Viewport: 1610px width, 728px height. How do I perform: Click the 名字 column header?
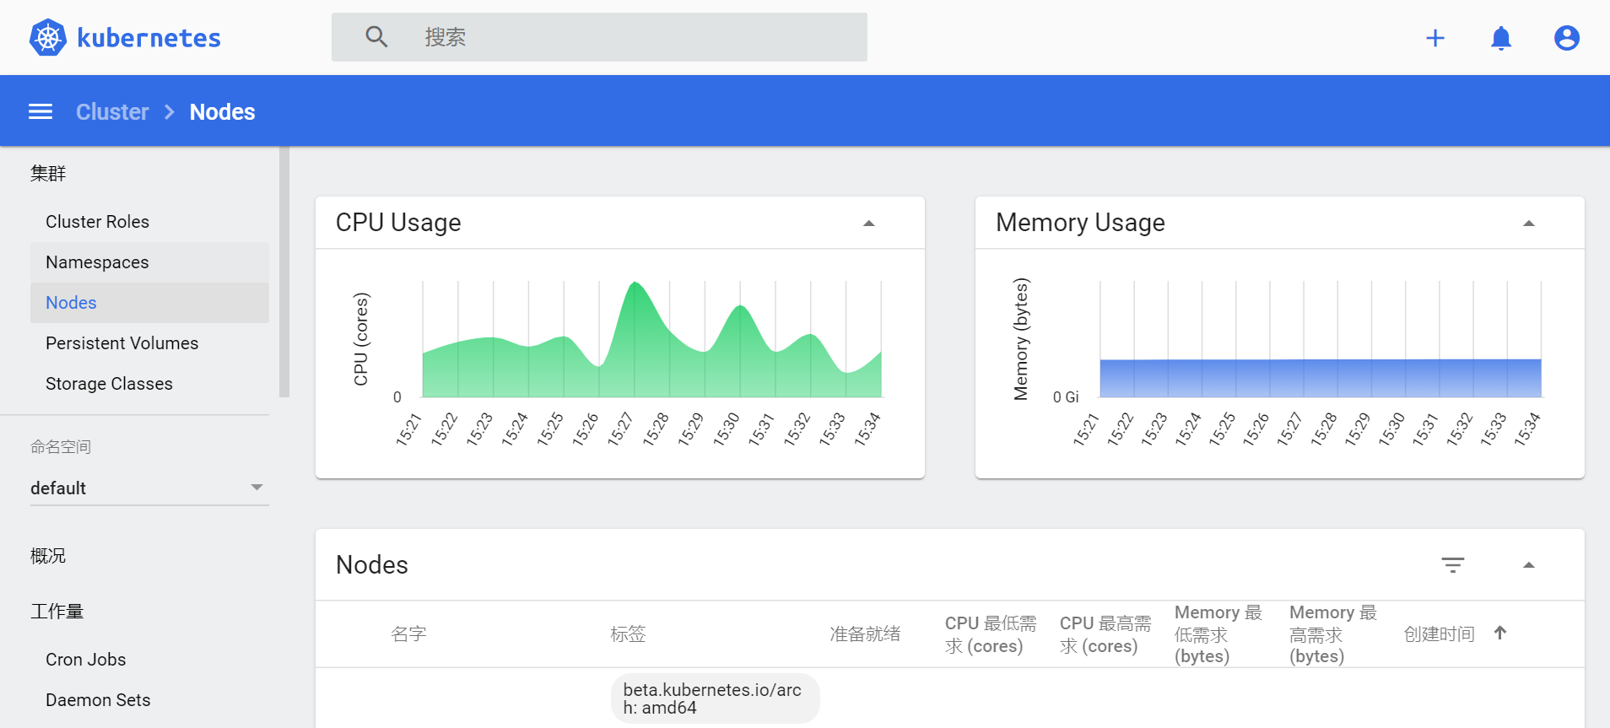[408, 634]
